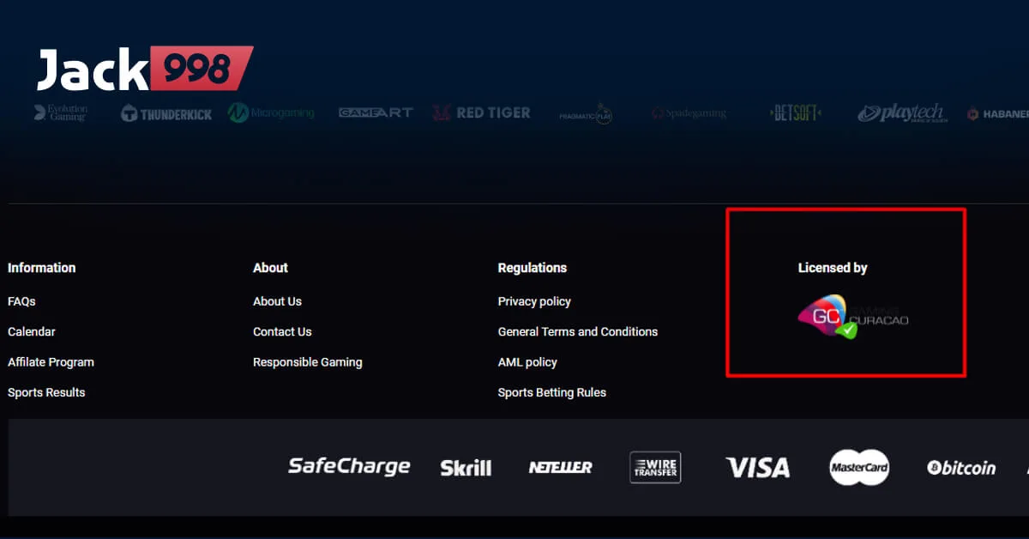Screen dimensions: 1029x539
Task: Open General Terms and Conditions
Action: 578,331
